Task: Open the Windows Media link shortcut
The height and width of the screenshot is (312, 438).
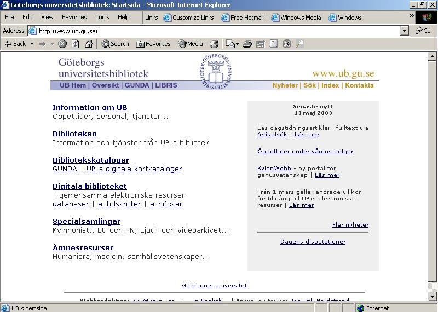Action: click(x=296, y=18)
